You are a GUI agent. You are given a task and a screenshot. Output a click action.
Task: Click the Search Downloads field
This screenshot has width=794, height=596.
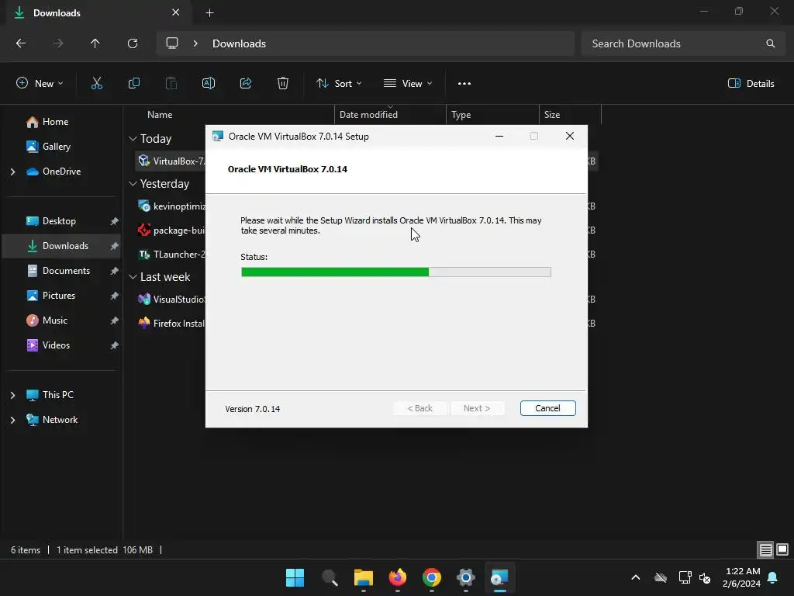[685, 43]
